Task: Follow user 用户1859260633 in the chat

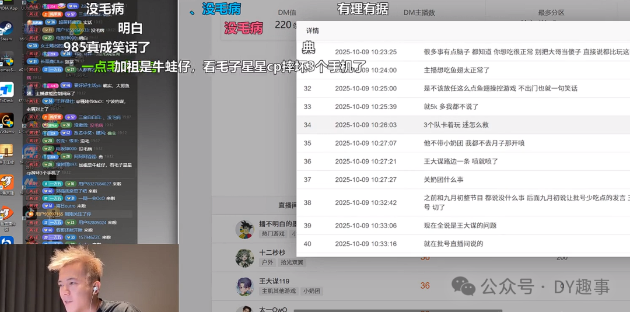Action: pyautogui.click(x=34, y=30)
